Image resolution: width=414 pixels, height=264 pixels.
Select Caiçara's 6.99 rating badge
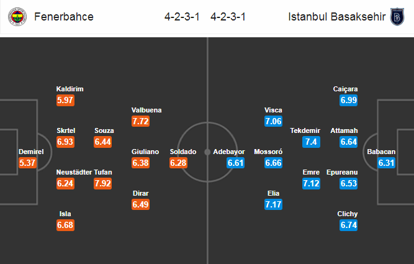point(349,101)
